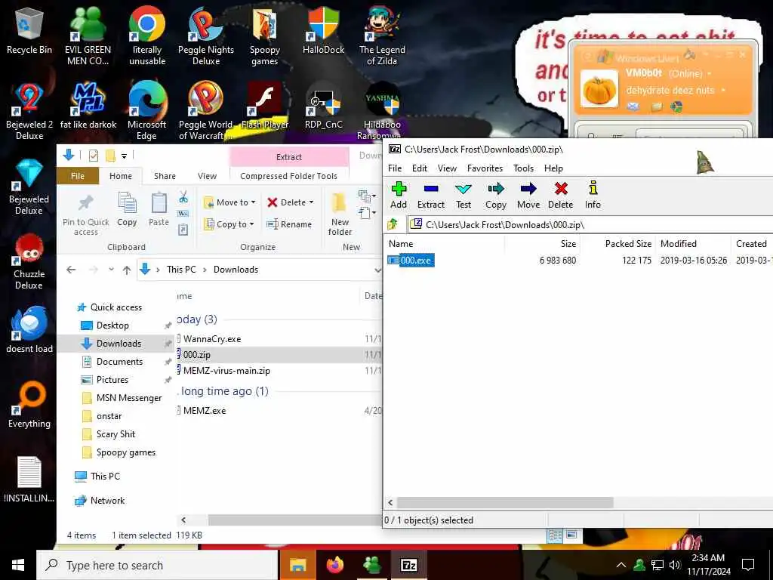Viewport: 773px width, 580px height.
Task: Click the 7-Zip address path field
Action: click(592, 224)
